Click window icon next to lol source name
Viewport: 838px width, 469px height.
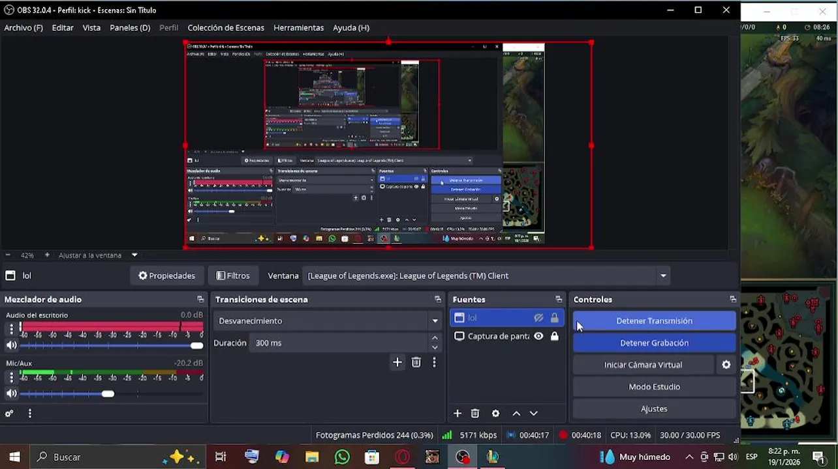click(10, 276)
